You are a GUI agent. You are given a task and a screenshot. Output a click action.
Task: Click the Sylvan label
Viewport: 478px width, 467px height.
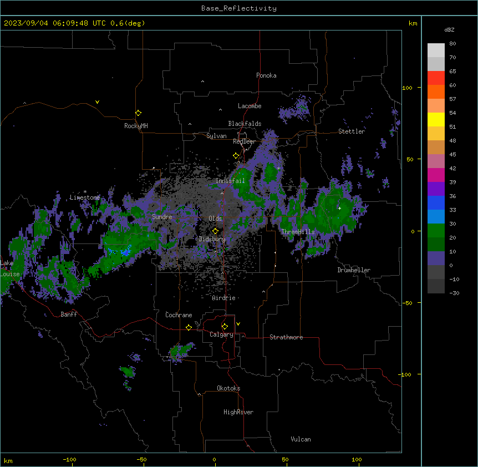tap(216, 136)
